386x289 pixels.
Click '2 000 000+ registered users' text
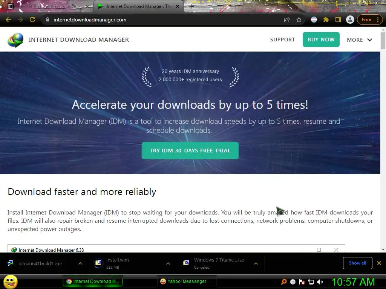click(x=190, y=79)
